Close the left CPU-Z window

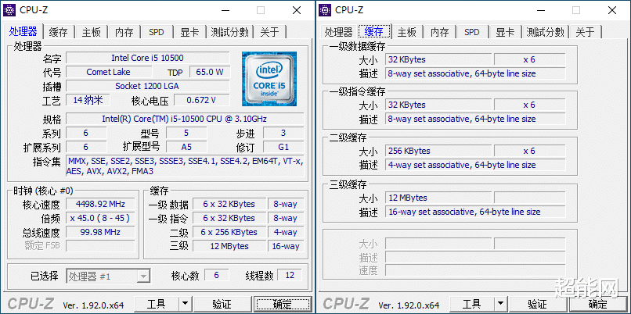pos(297,10)
